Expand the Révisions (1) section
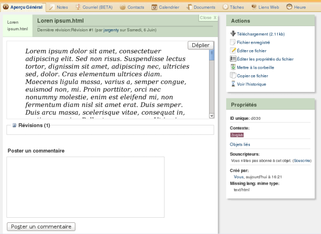The height and width of the screenshot is (234, 321). (x=14, y=125)
